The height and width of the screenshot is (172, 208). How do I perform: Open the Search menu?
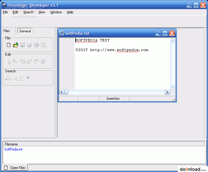pyautogui.click(x=28, y=12)
